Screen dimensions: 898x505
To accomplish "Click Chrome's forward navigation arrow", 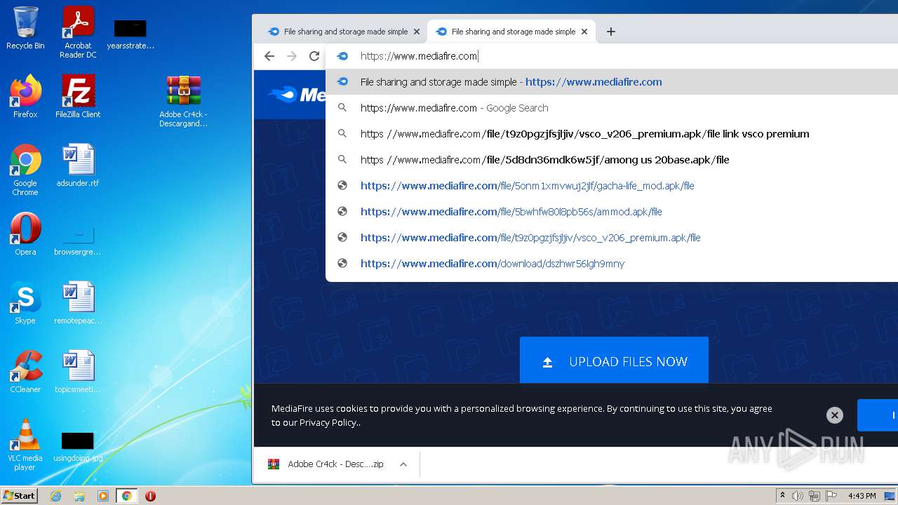I will pos(292,56).
